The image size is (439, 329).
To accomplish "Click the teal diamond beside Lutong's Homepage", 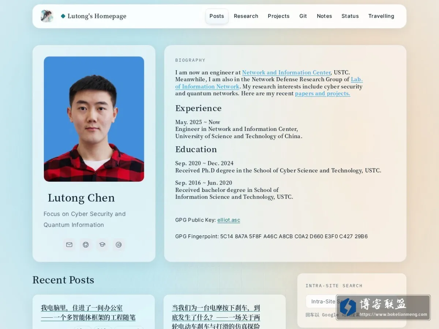I will coord(63,16).
